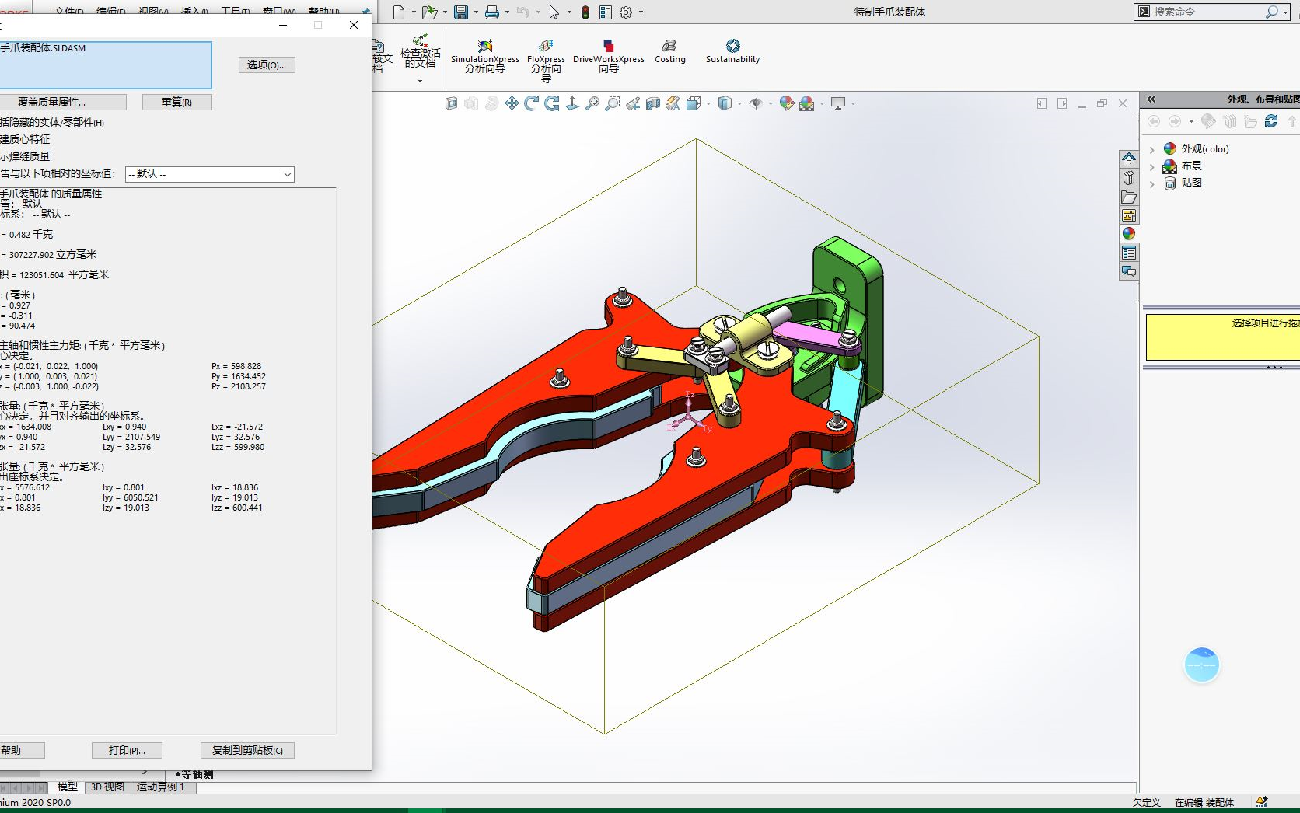
Task: Activate the Select cursor tool
Action: click(x=554, y=12)
